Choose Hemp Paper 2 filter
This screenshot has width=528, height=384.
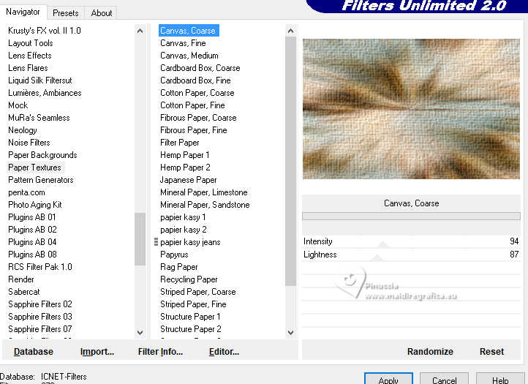click(185, 167)
